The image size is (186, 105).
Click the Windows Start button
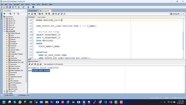click(4, 102)
